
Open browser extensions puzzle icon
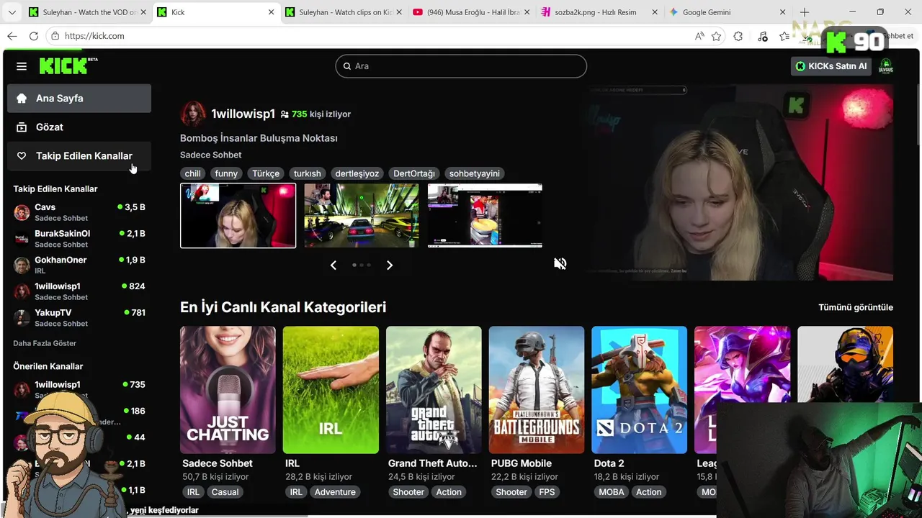738,36
